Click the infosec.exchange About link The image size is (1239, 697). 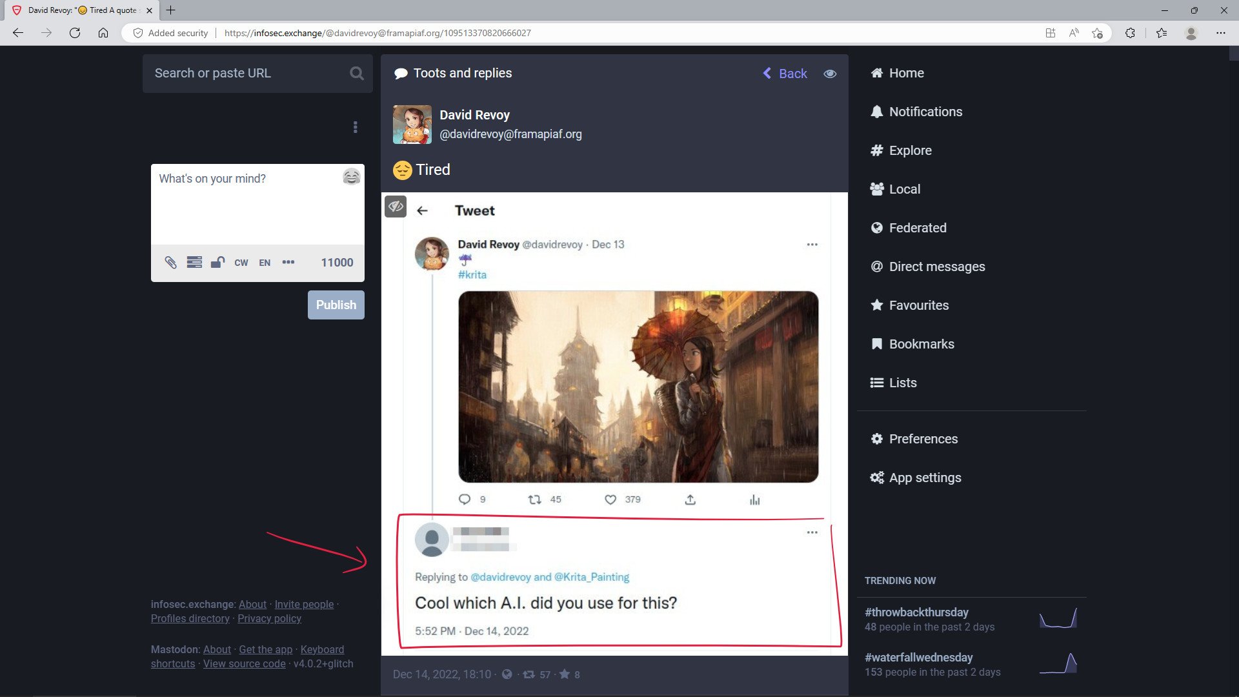click(252, 605)
